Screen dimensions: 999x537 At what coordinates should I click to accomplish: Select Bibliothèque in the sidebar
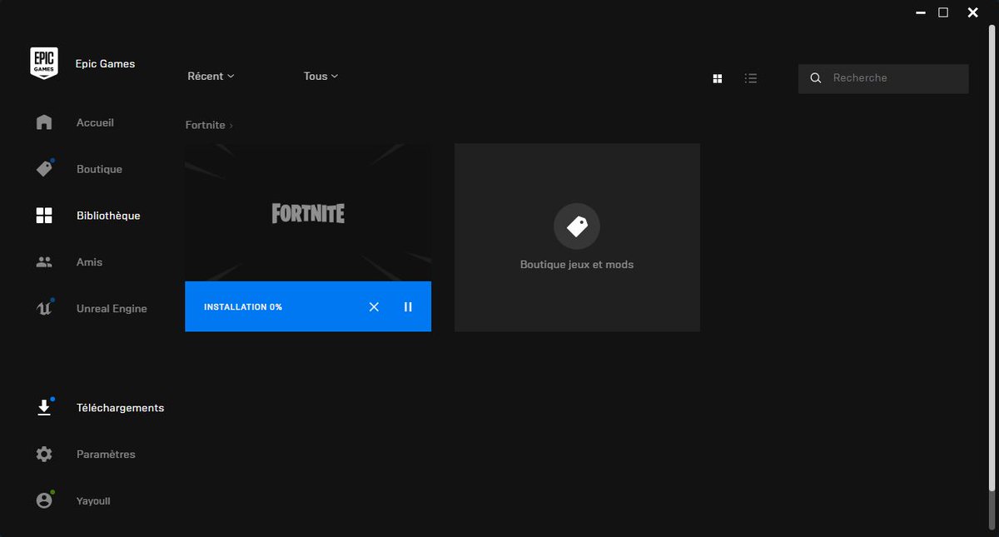click(108, 216)
